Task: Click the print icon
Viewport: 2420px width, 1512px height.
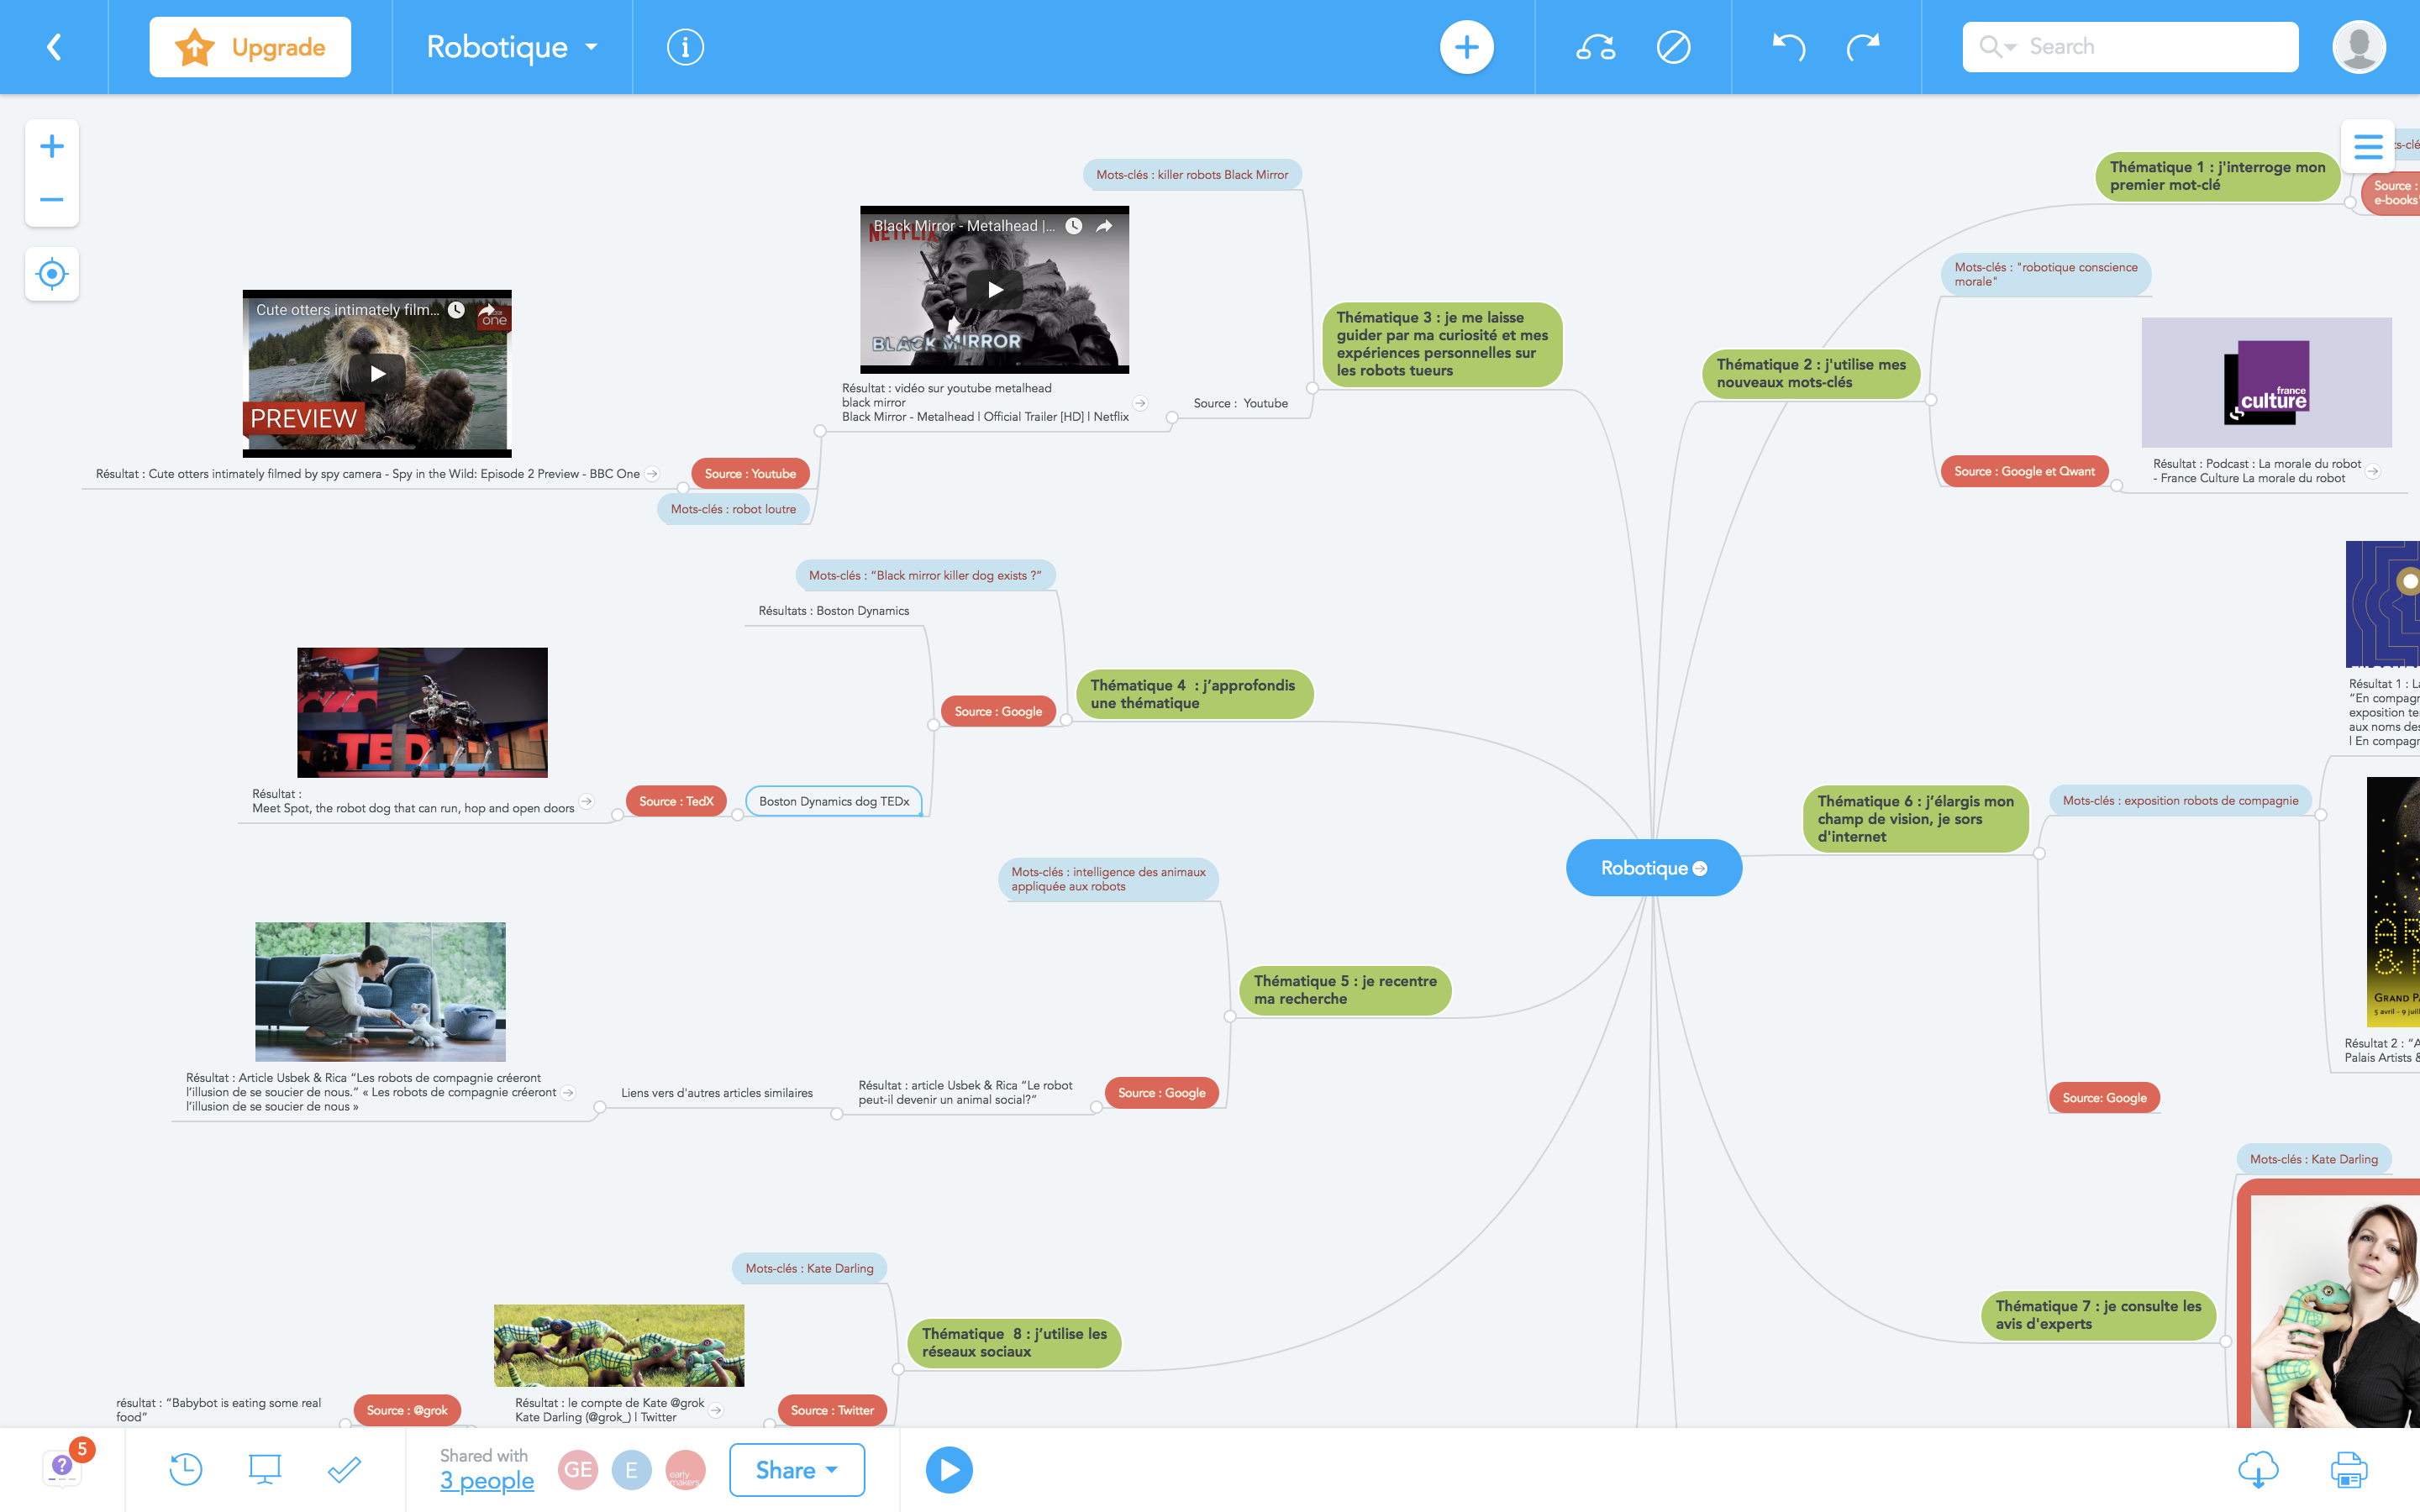Action: (x=2349, y=1469)
